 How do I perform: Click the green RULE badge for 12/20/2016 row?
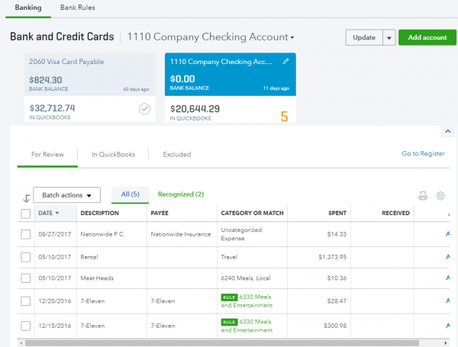(228, 297)
